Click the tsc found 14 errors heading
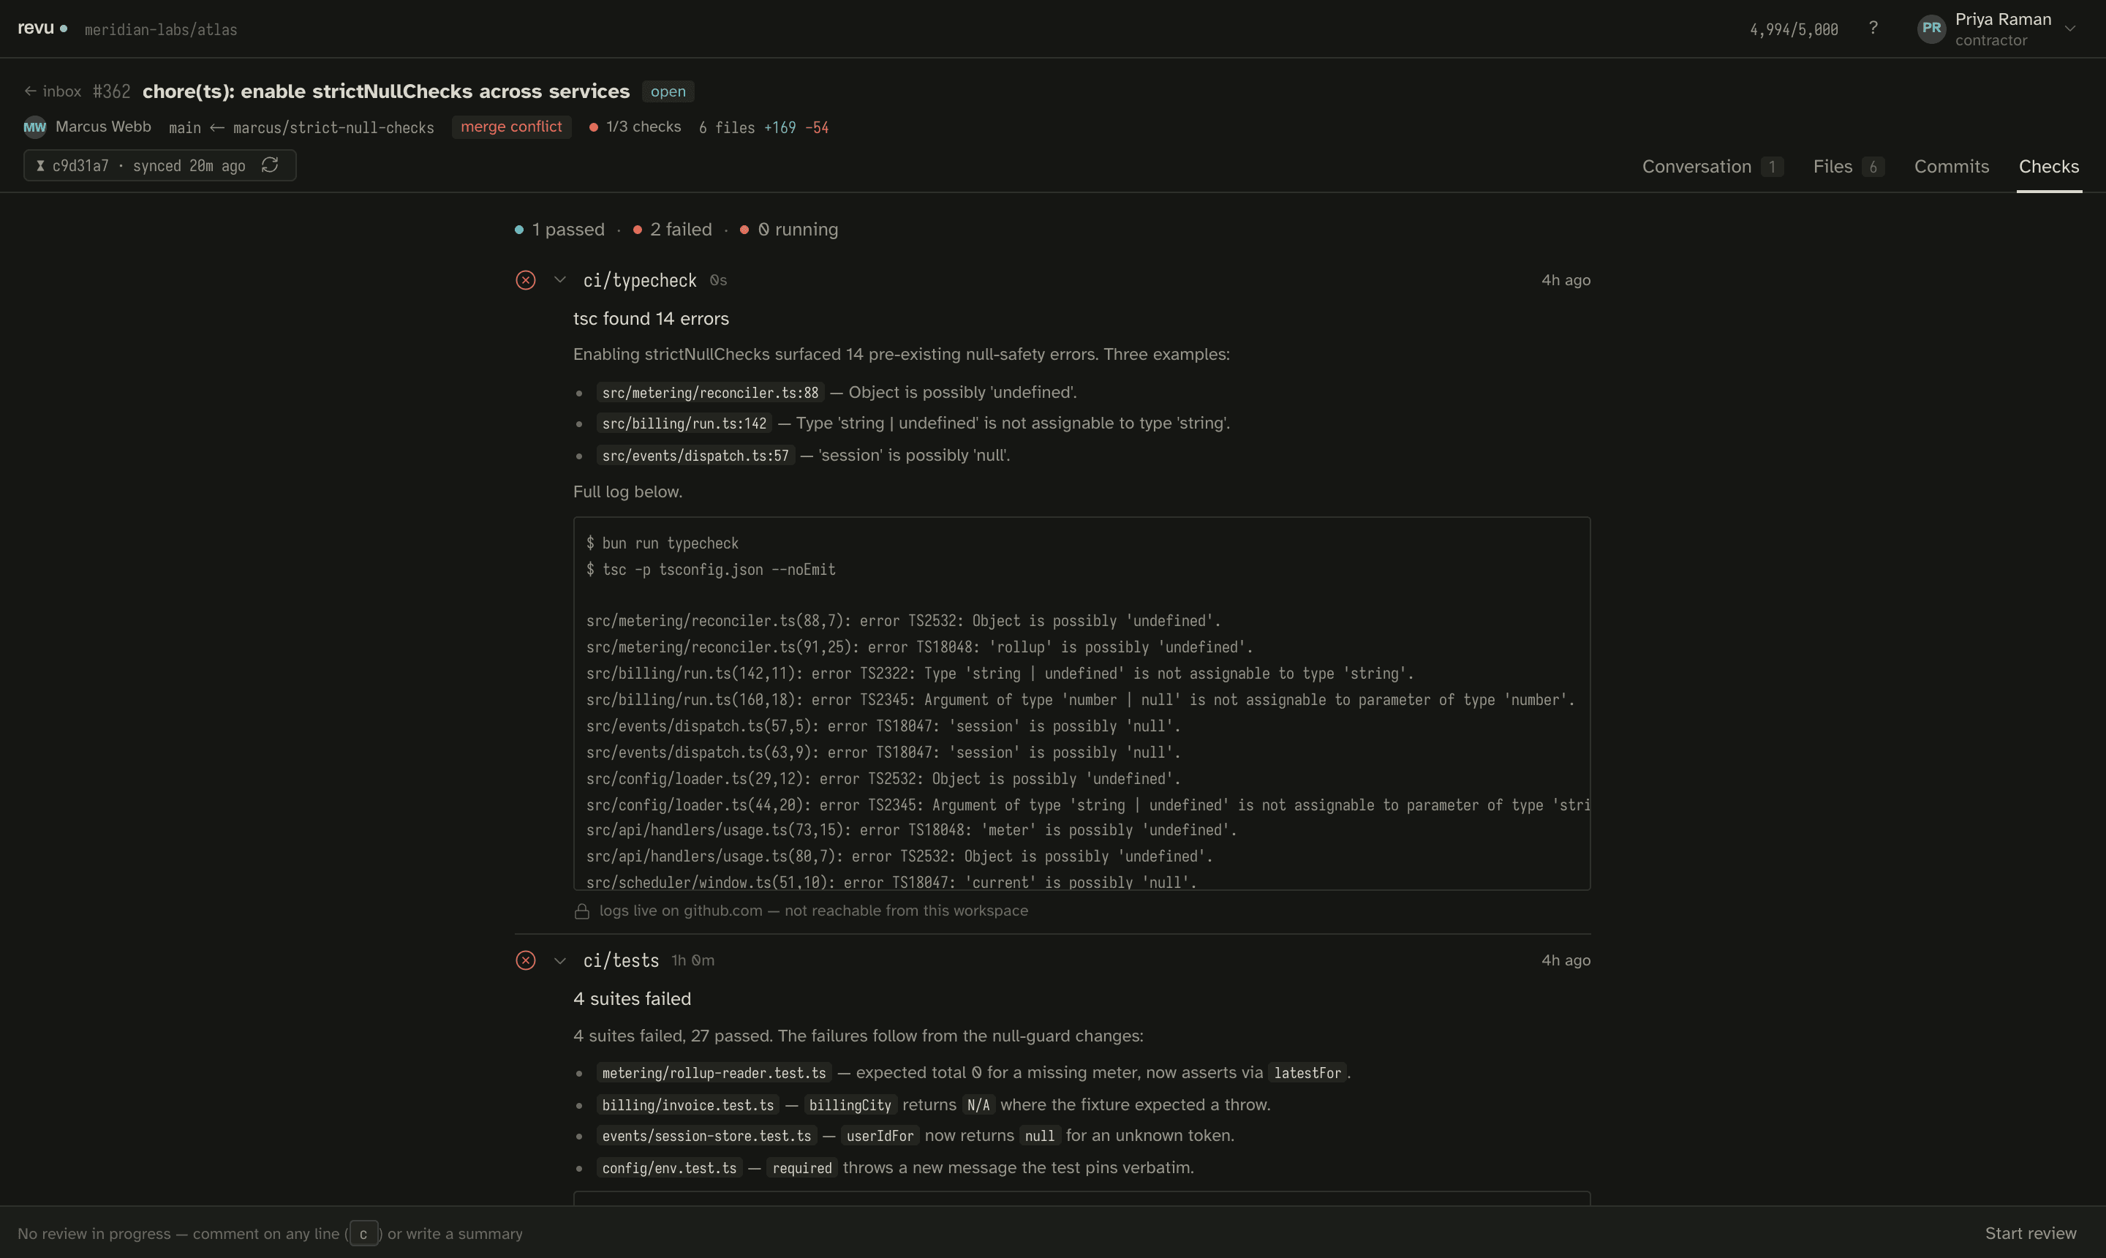 [651, 319]
